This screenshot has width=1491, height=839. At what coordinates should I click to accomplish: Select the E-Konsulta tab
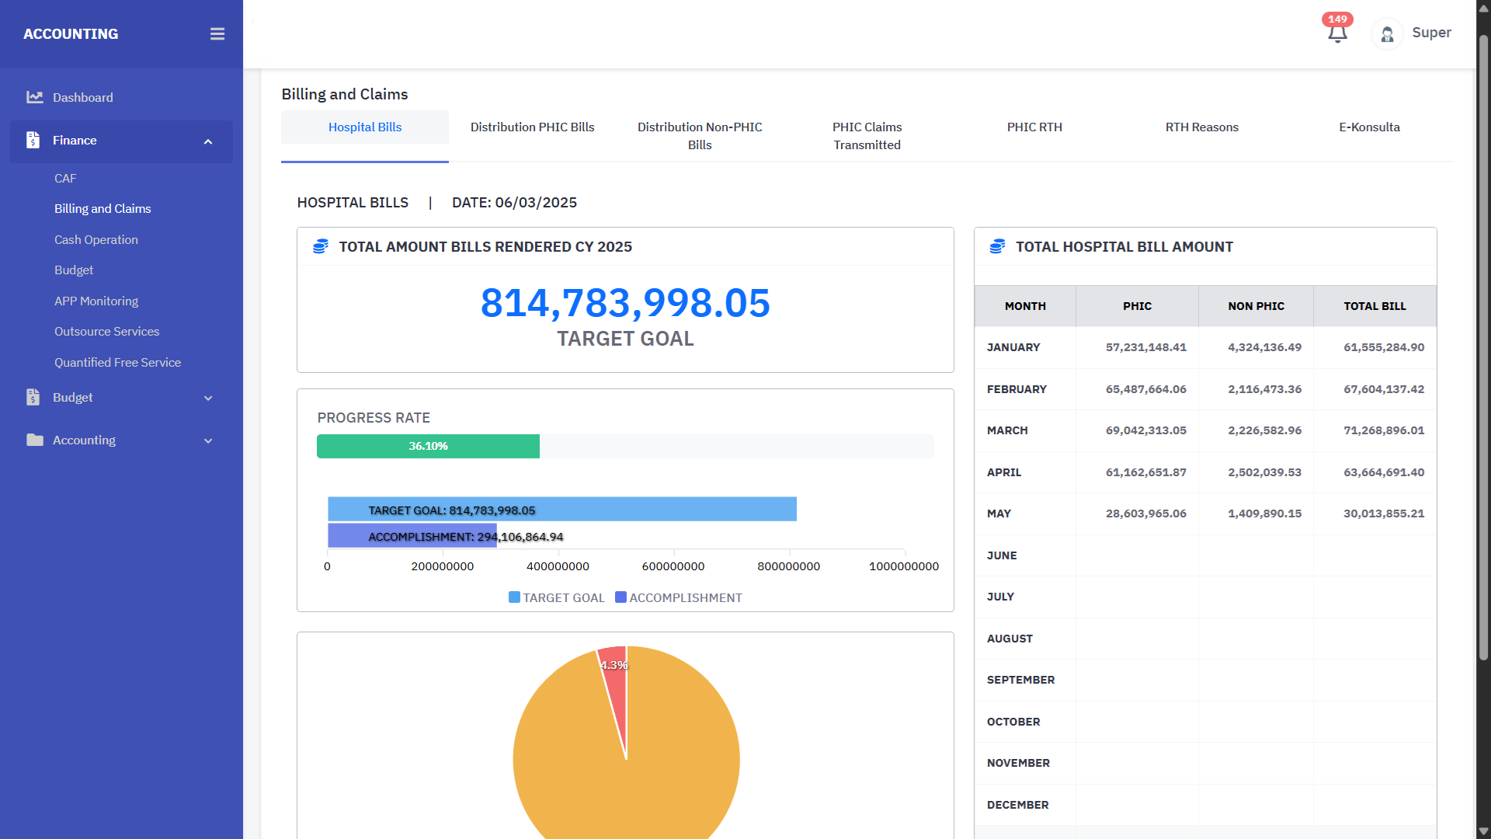point(1369,127)
